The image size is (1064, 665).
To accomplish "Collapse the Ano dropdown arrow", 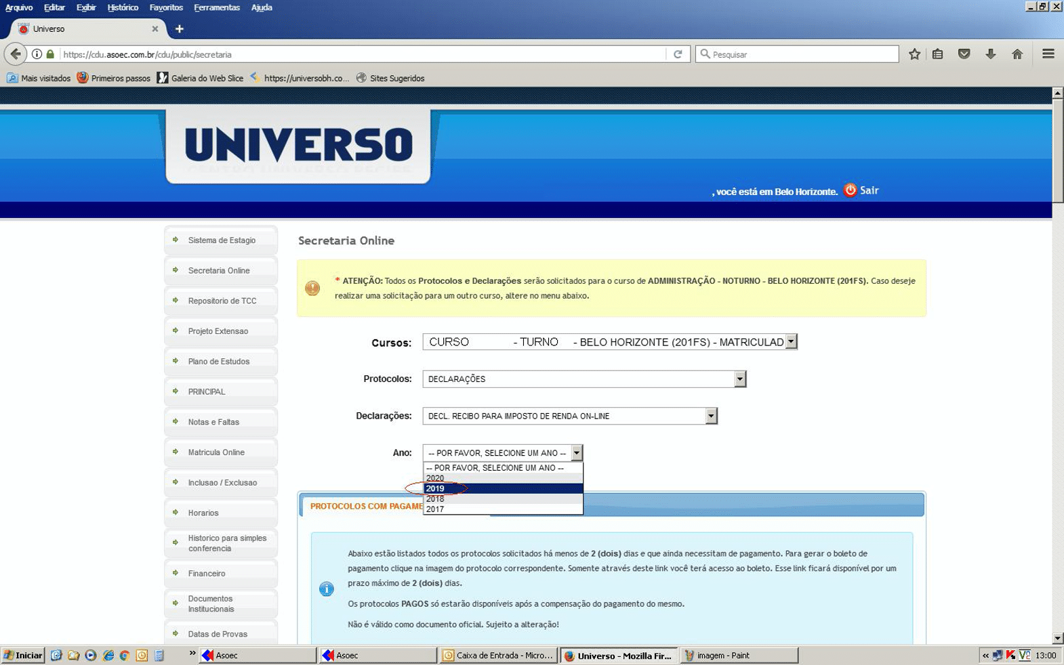I will coord(577,453).
